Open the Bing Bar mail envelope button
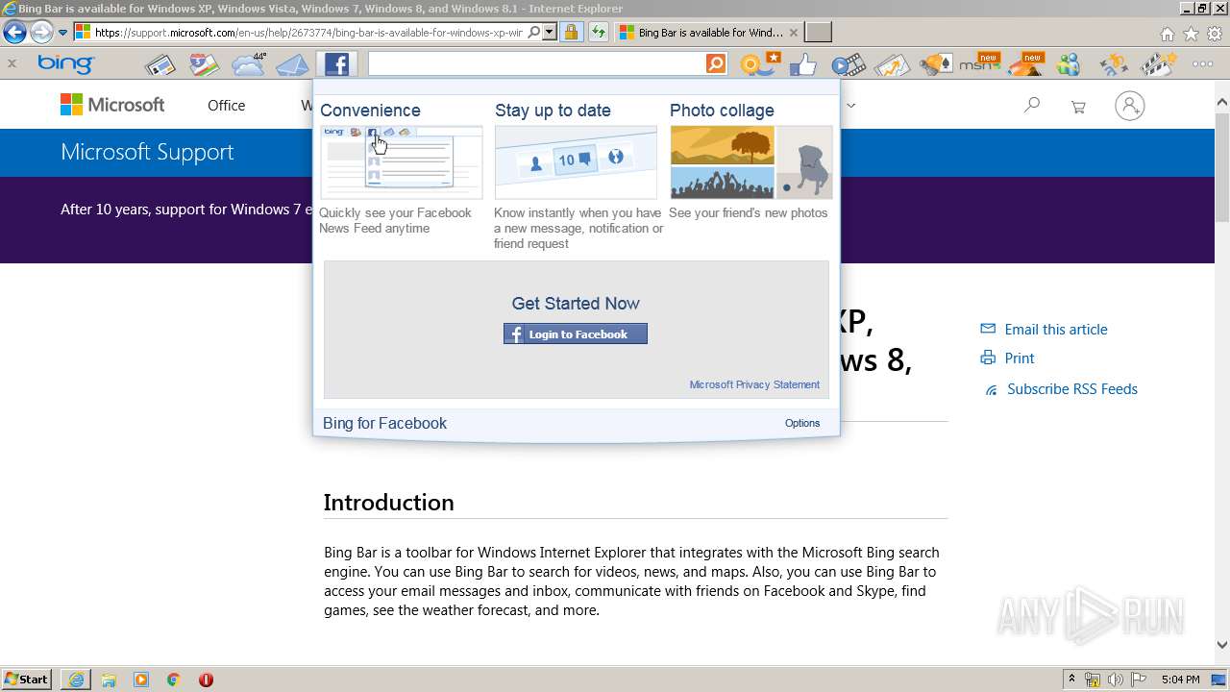This screenshot has height=692, width=1230. point(292,65)
